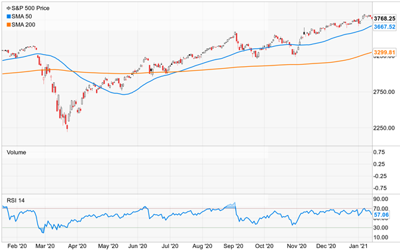Viewport: 400px width, 250px height.
Task: Click the Volume panel label
Action: [x=17, y=152]
